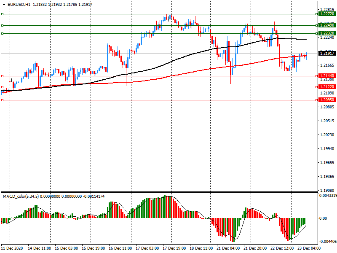Click the green 1.22490 price label

327,25
